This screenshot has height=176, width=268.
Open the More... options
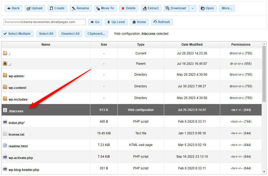point(227,8)
